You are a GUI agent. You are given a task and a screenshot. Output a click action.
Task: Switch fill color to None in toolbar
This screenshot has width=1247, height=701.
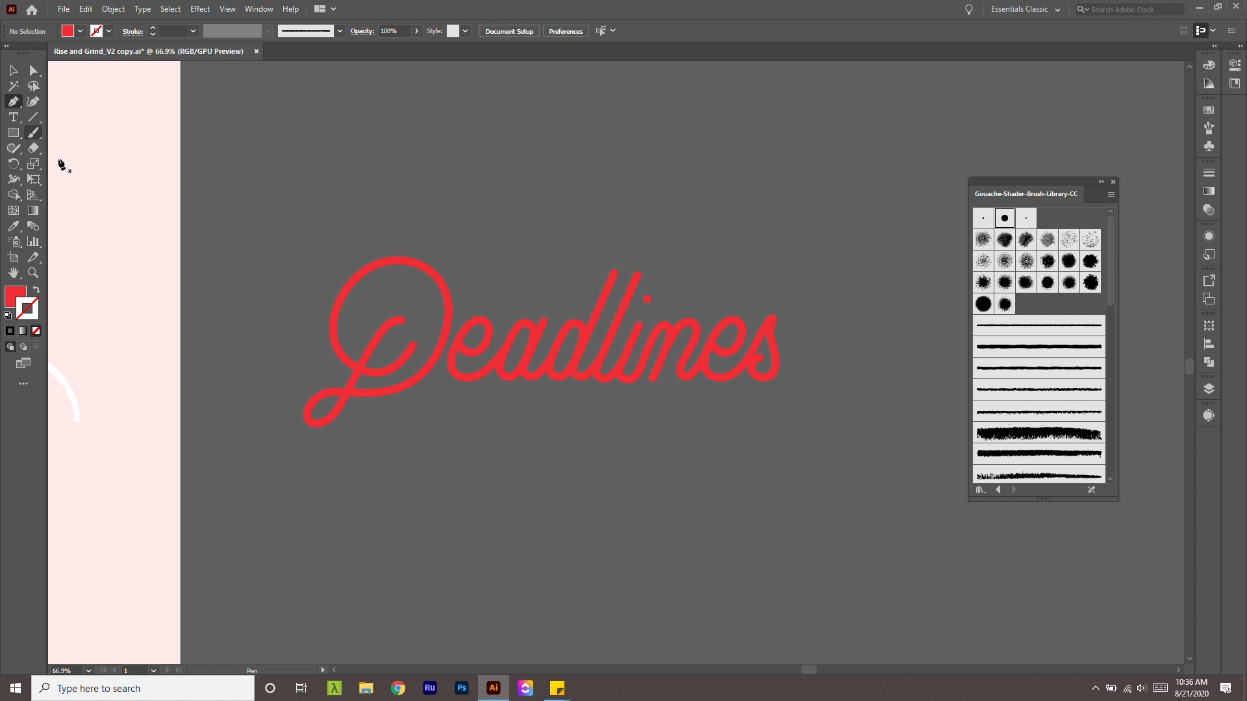coord(36,331)
